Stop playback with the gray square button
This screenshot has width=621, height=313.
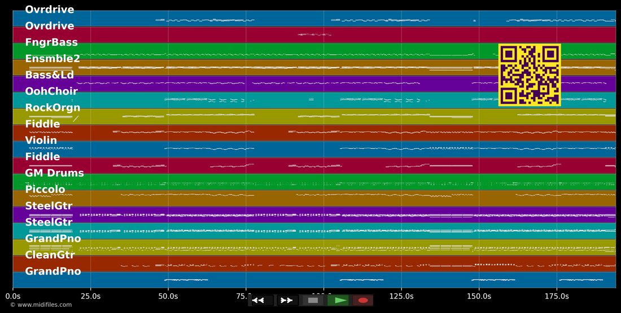(x=313, y=301)
